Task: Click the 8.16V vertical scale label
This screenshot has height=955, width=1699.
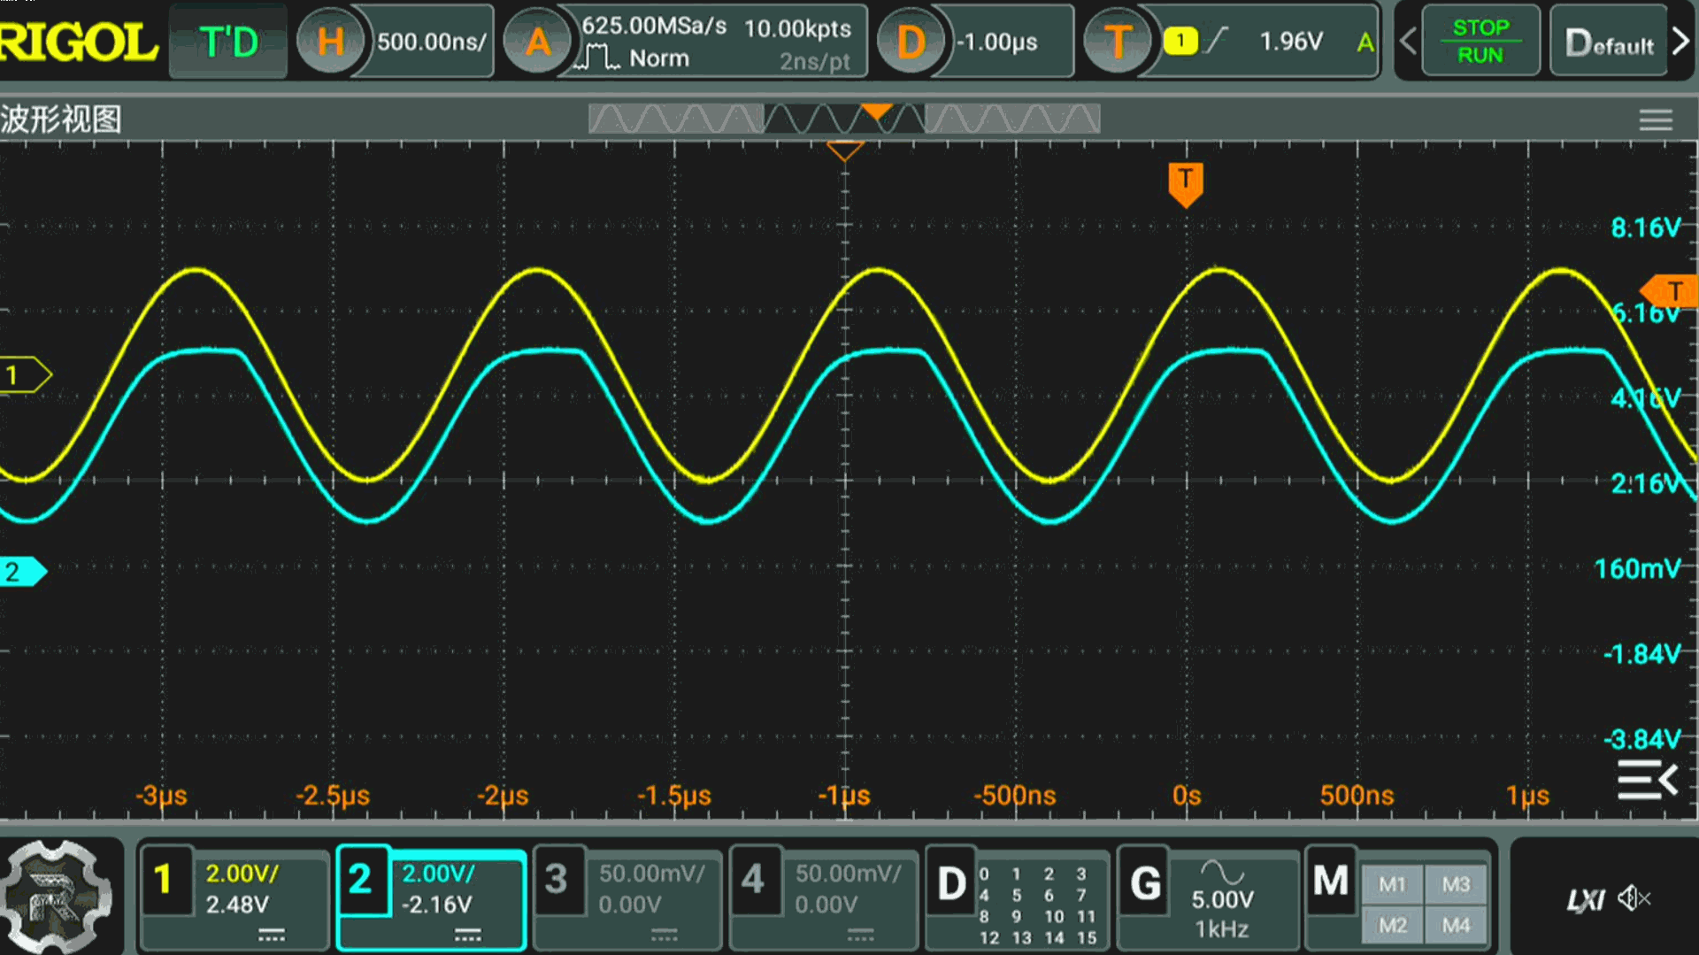Action: (x=1645, y=227)
